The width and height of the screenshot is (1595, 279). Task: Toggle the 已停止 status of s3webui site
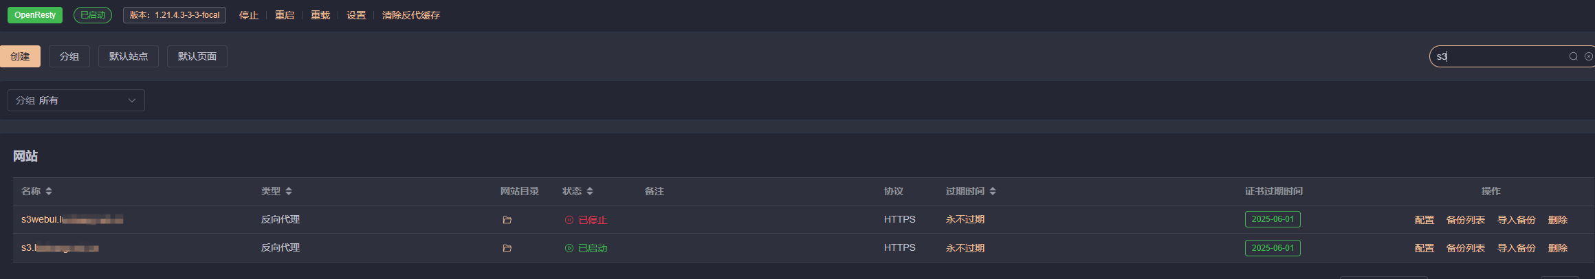(x=586, y=220)
